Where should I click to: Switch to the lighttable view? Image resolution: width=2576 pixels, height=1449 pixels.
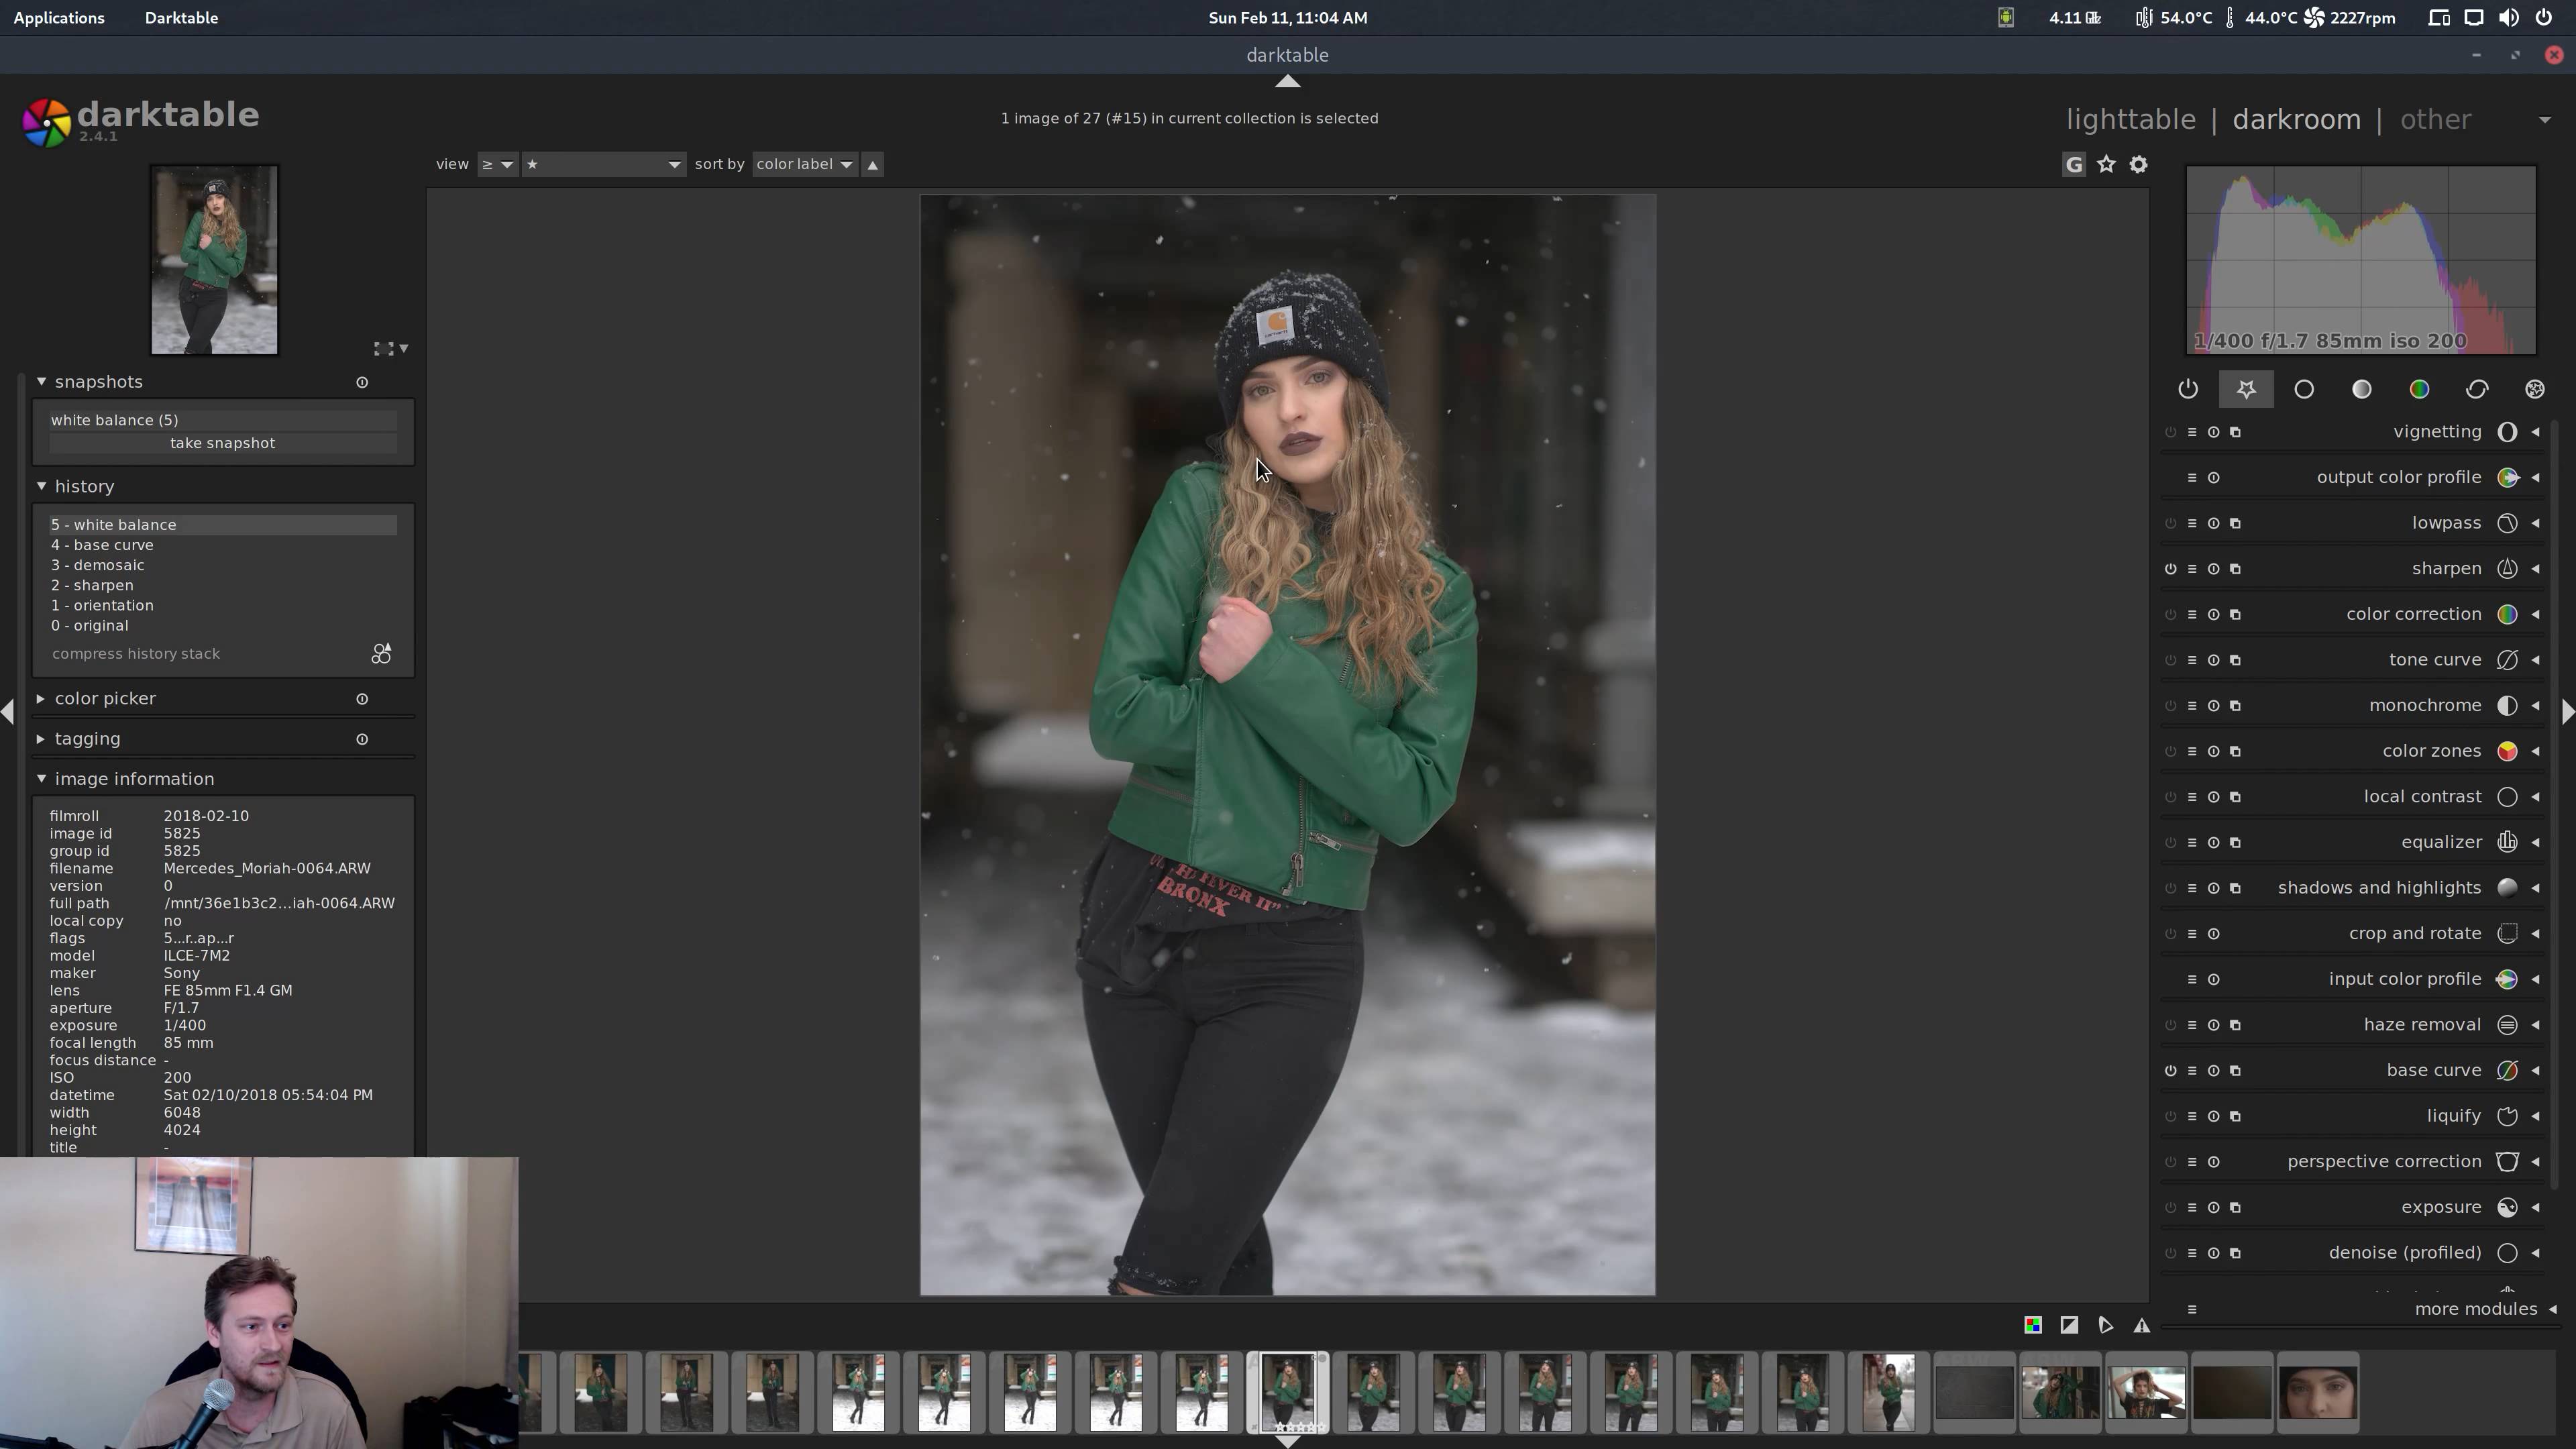pyautogui.click(x=2130, y=120)
